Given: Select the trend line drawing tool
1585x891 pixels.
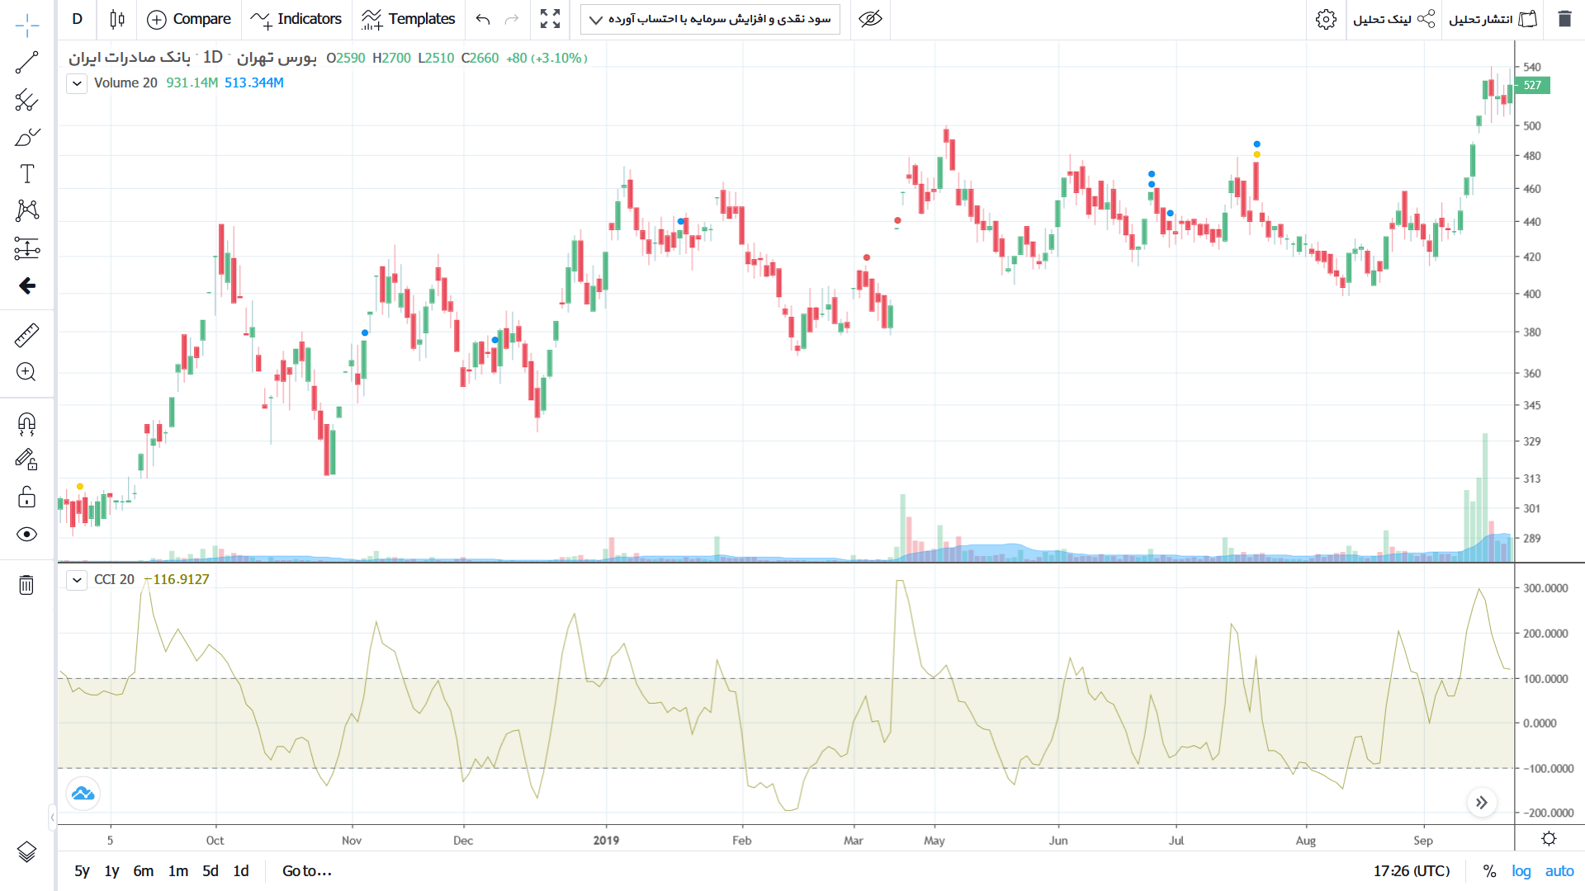Looking at the screenshot, I should pyautogui.click(x=27, y=63).
